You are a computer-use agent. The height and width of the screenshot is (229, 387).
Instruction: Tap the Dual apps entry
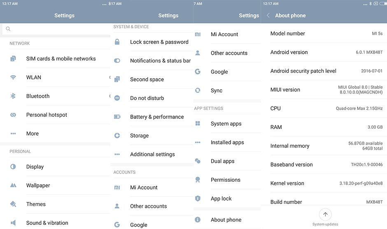coord(222,161)
